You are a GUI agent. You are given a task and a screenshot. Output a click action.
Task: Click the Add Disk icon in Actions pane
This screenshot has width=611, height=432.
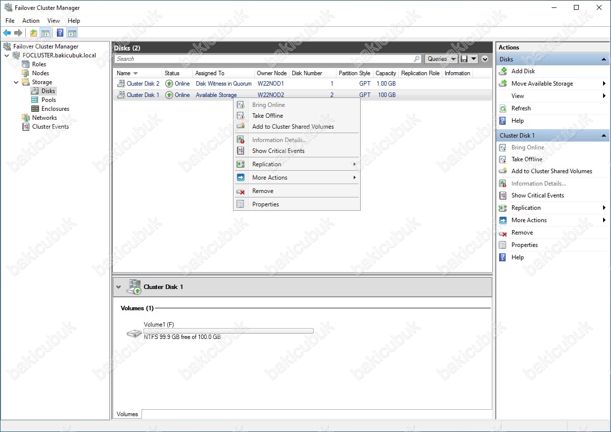coord(503,71)
